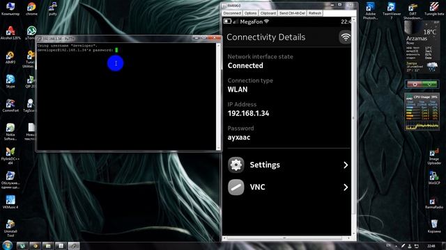Launch Skype from the desktop

(x=10, y=81)
